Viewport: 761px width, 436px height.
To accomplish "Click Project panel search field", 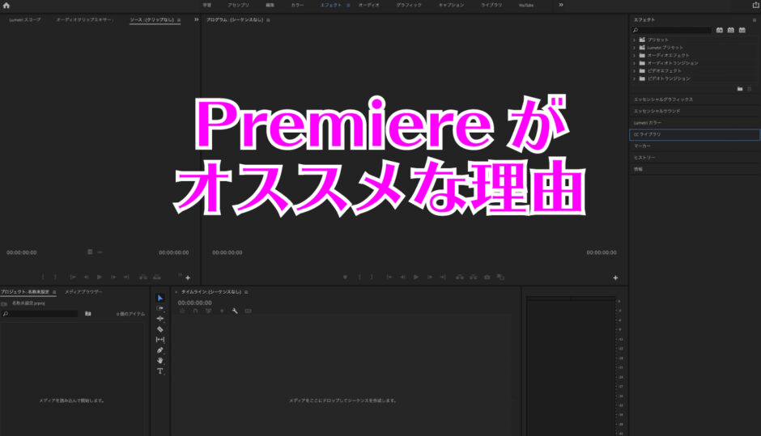I will click(x=40, y=314).
